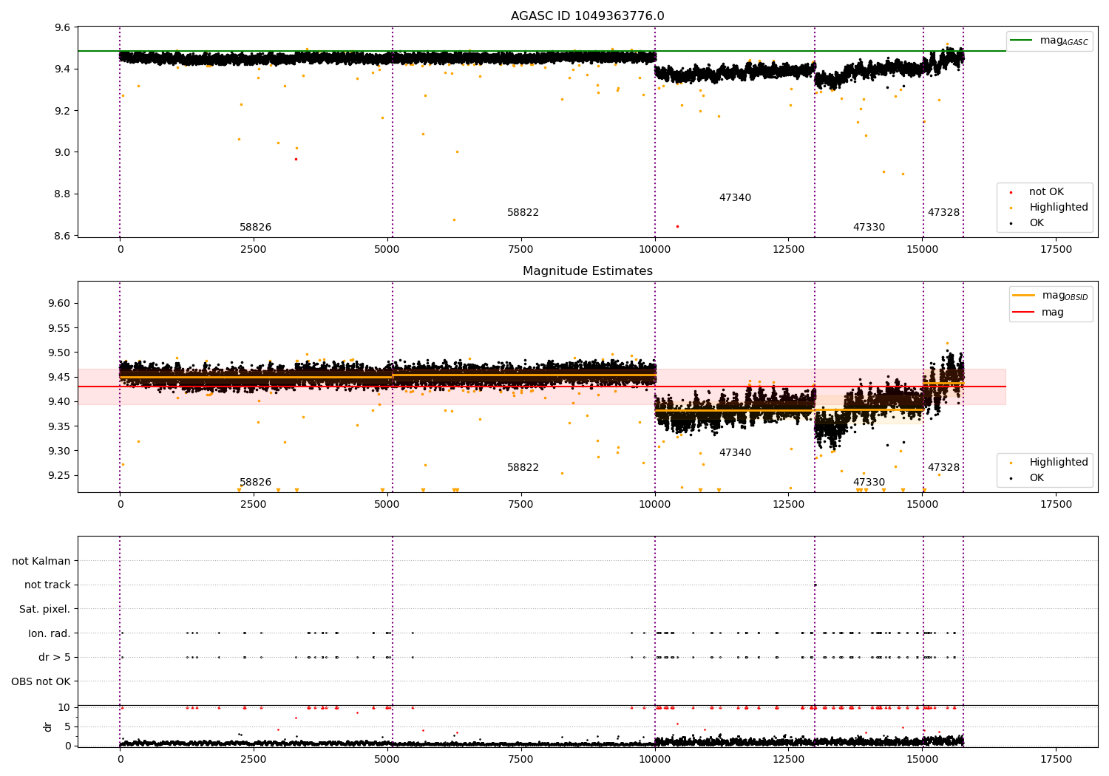
Task: Click the red "mag" legend line swatch
Action: [x=1024, y=313]
